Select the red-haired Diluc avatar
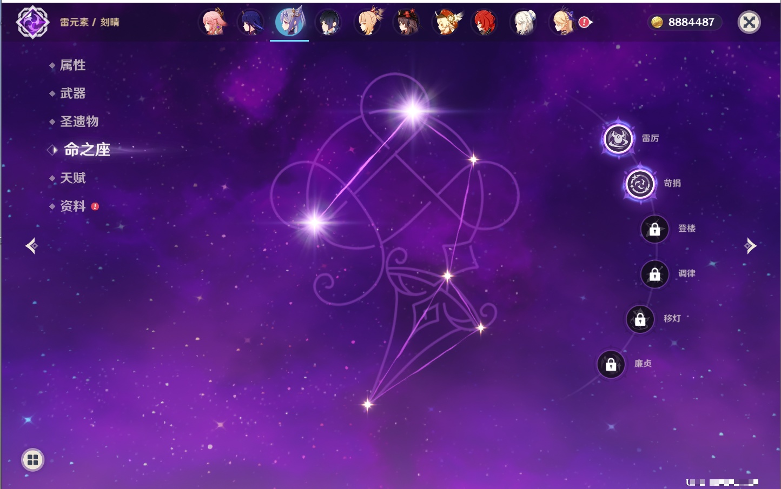781x489 pixels. [485, 22]
